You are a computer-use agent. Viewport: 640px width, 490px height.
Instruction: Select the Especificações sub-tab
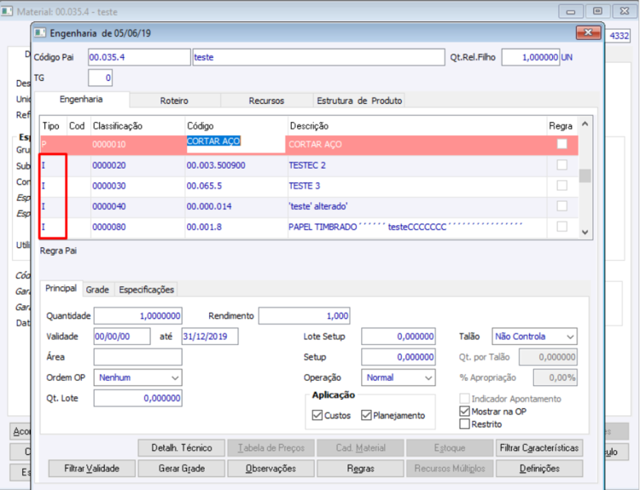(147, 290)
